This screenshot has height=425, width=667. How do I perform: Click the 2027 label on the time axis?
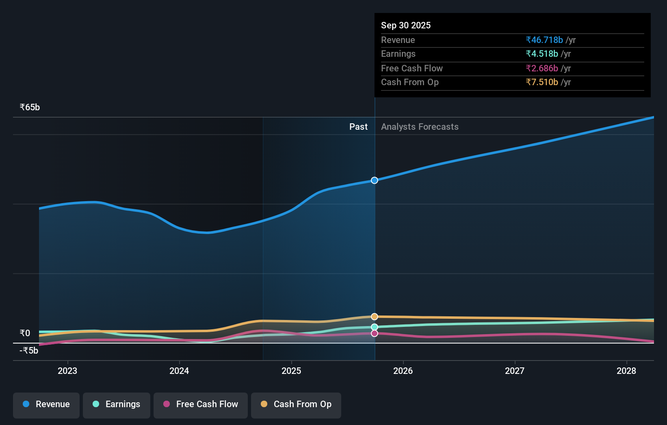coord(515,371)
